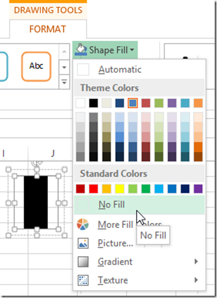Open More Fill Colors color wheel icon
The width and height of the screenshot is (217, 298).
click(x=83, y=224)
